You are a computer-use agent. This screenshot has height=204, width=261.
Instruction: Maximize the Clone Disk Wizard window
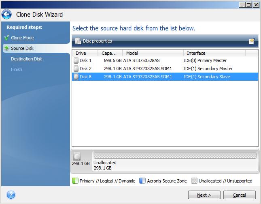pos(249,5)
